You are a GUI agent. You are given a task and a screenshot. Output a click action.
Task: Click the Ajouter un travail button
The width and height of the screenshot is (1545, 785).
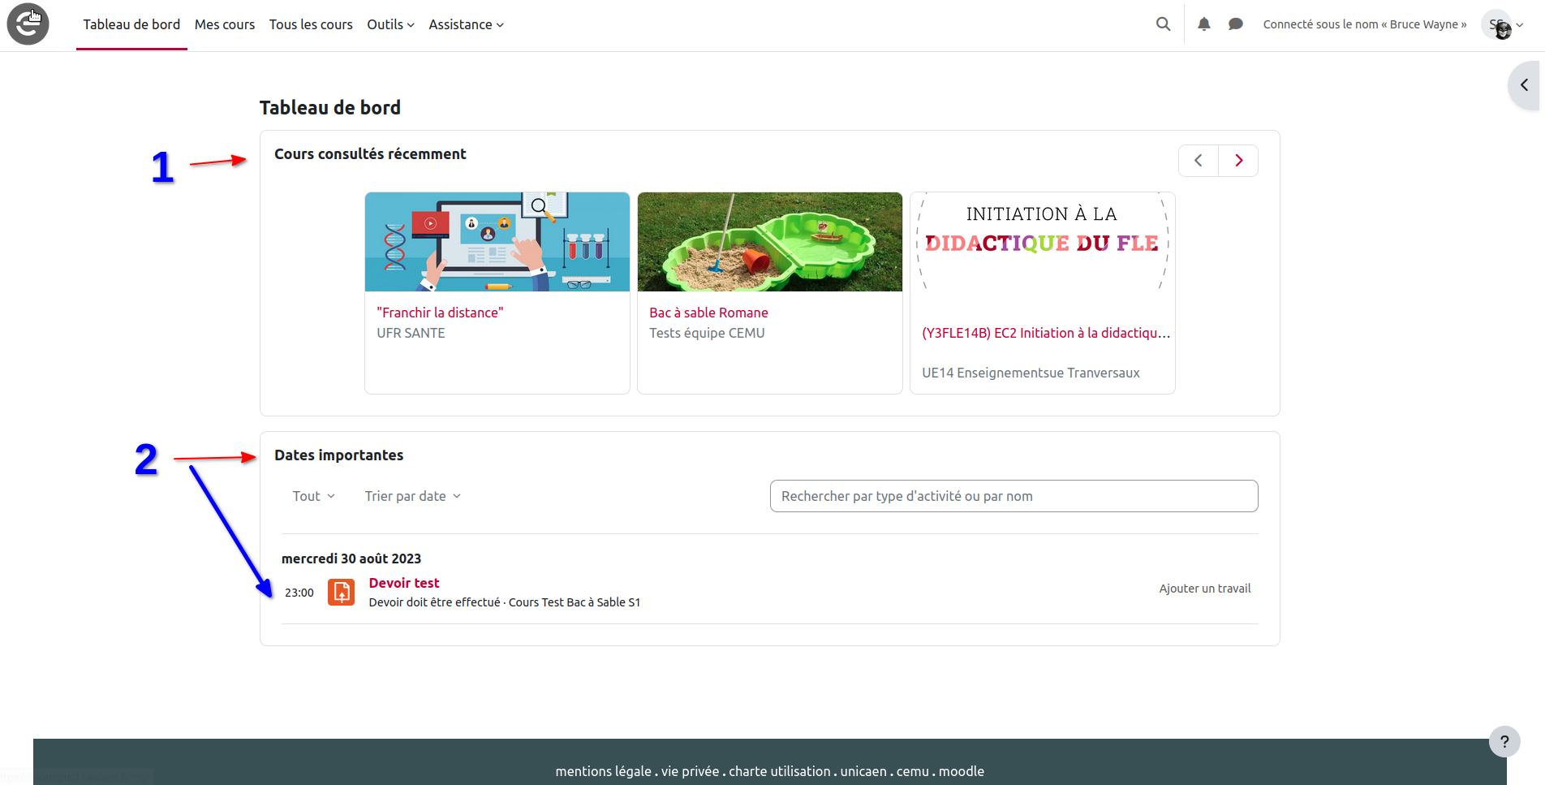(1204, 589)
